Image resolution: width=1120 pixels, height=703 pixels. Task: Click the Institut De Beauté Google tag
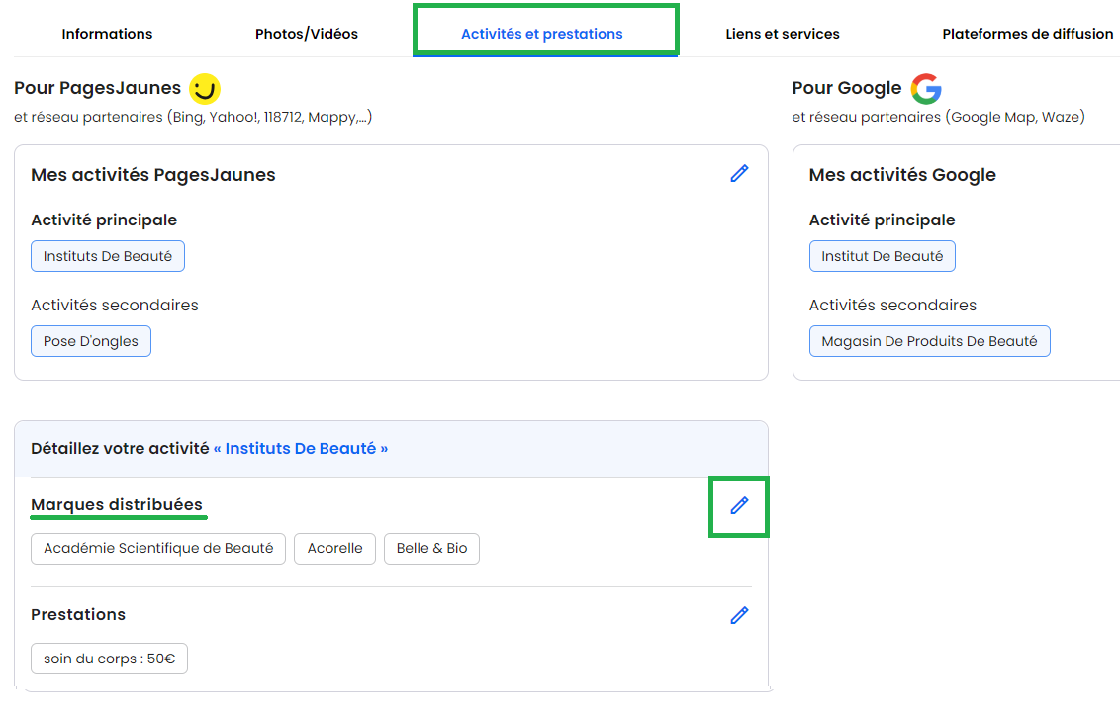point(883,256)
